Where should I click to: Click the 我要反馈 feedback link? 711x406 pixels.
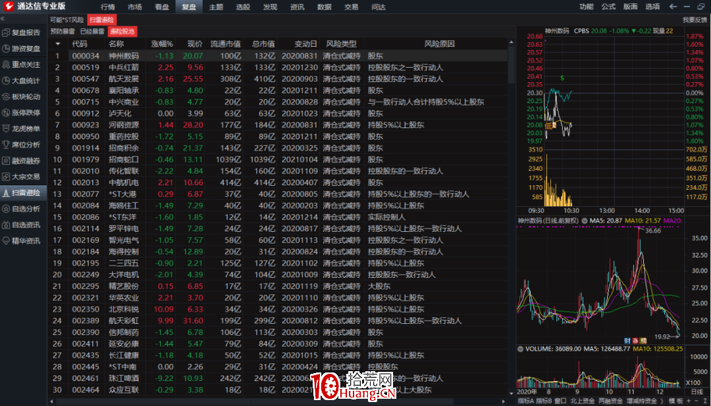click(x=695, y=20)
